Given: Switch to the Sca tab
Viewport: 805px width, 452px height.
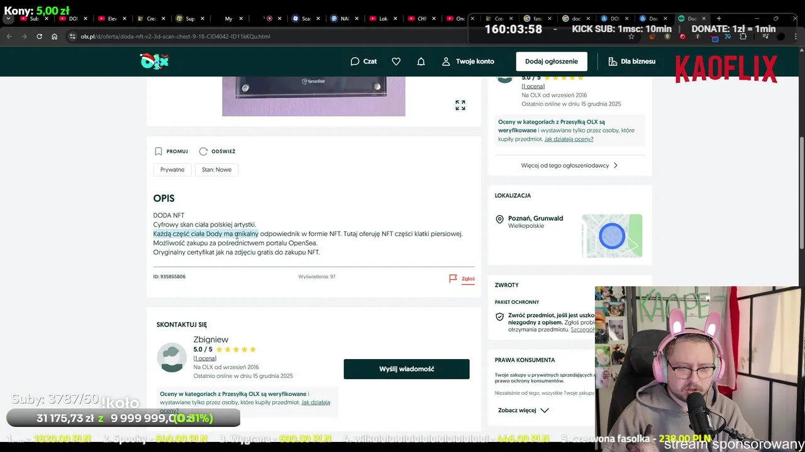Looking at the screenshot, I should pyautogui.click(x=306, y=19).
